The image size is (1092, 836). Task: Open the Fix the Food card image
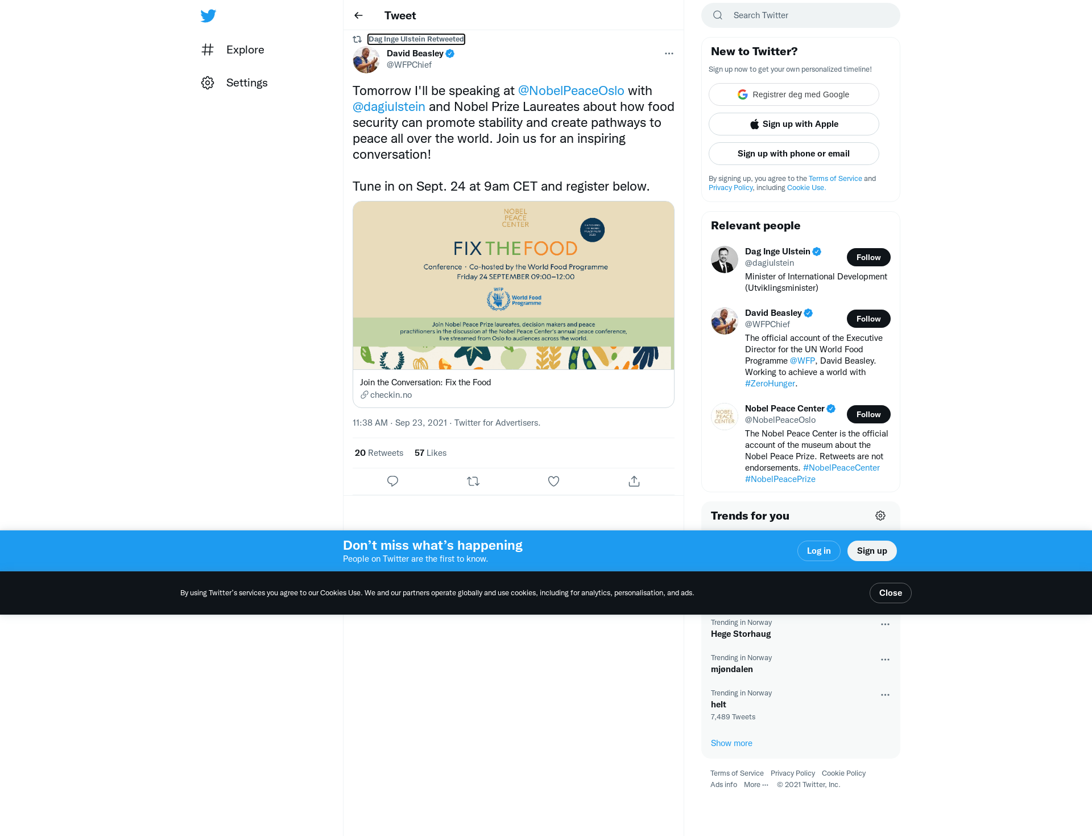514,286
